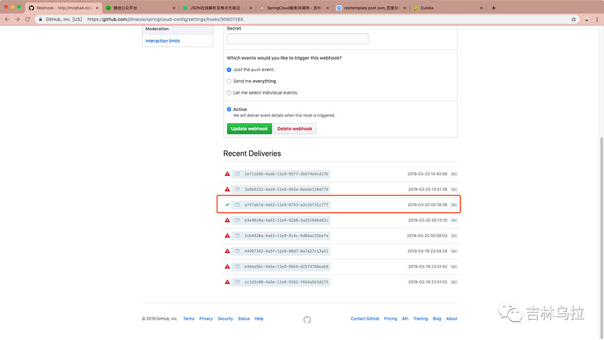Open delivery a747abfa-4a62-11e9-8743-a3c2bf31c777
This screenshot has width=604, height=340.
(286, 205)
